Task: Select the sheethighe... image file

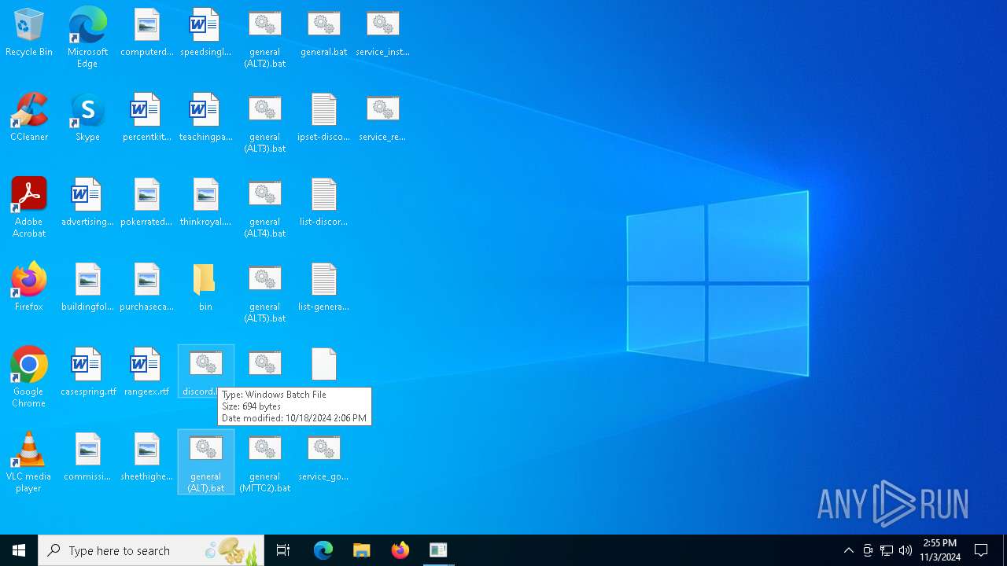Action: [x=146, y=457]
